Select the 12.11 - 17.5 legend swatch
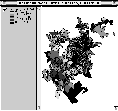 (12, 15)
